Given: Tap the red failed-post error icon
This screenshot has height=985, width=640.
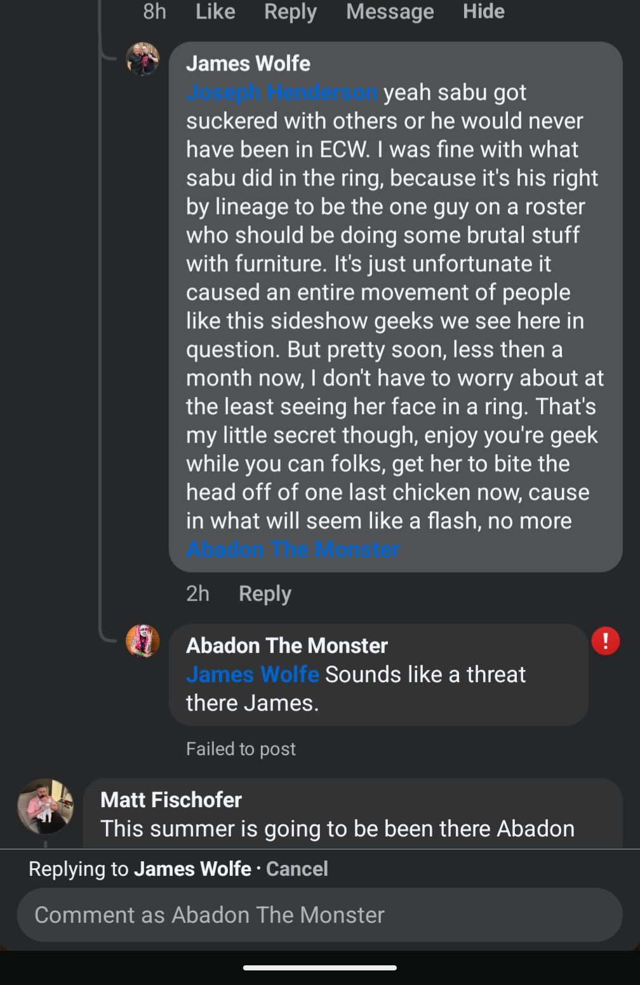Looking at the screenshot, I should tap(605, 640).
